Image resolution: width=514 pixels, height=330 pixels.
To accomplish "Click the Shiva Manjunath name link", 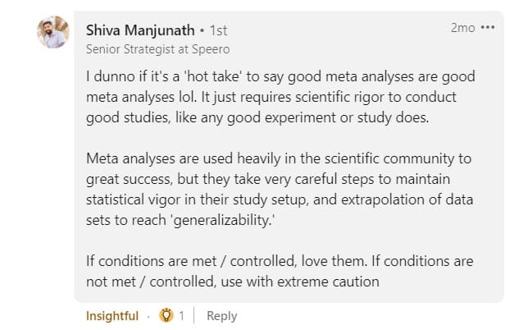I will (x=140, y=30).
